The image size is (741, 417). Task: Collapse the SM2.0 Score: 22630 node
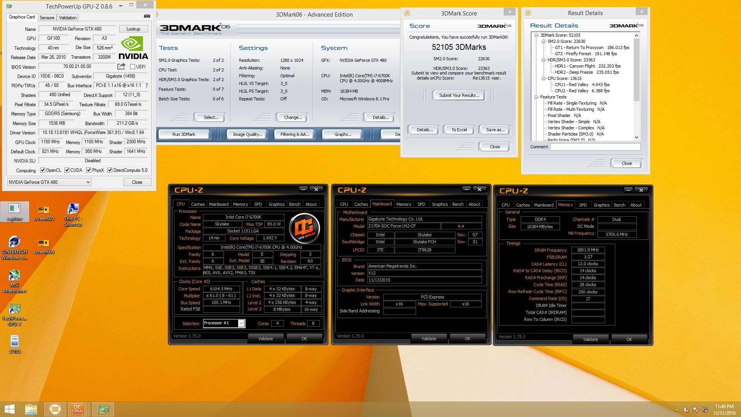coord(543,41)
